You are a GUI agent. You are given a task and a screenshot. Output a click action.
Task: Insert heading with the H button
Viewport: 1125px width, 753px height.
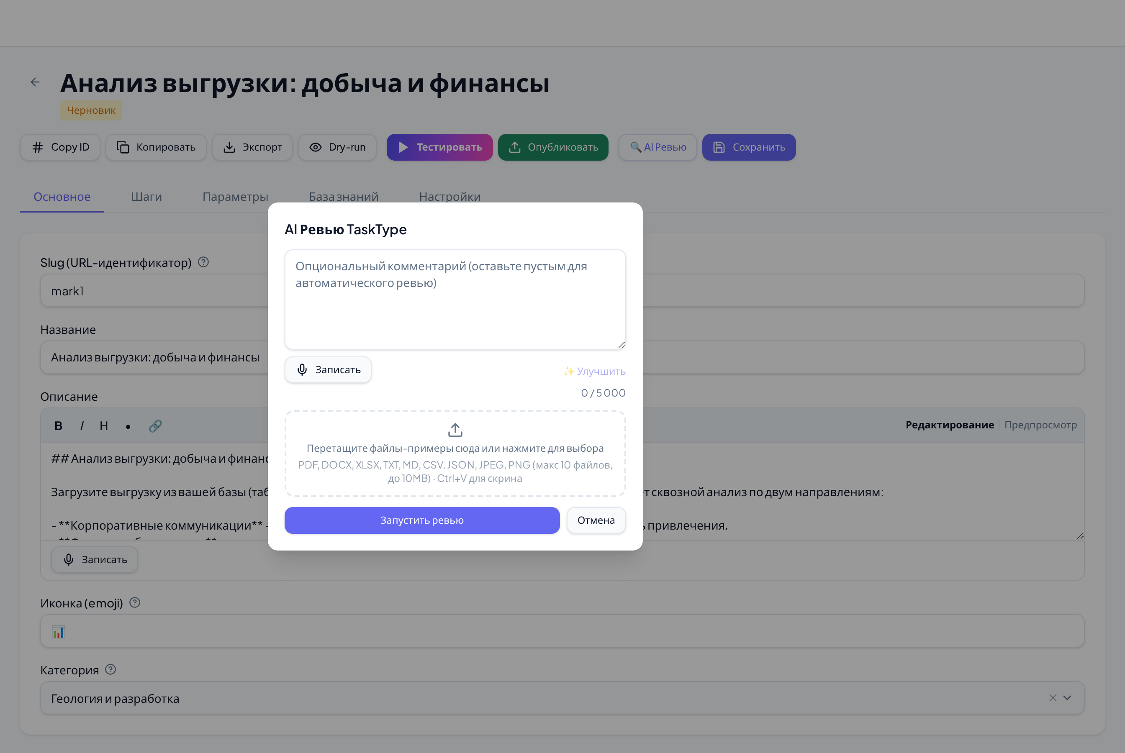click(x=104, y=425)
